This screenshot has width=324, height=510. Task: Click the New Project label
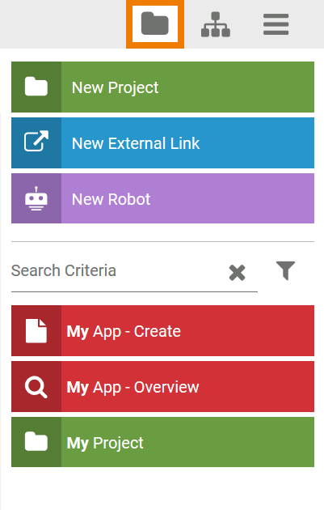coord(115,87)
